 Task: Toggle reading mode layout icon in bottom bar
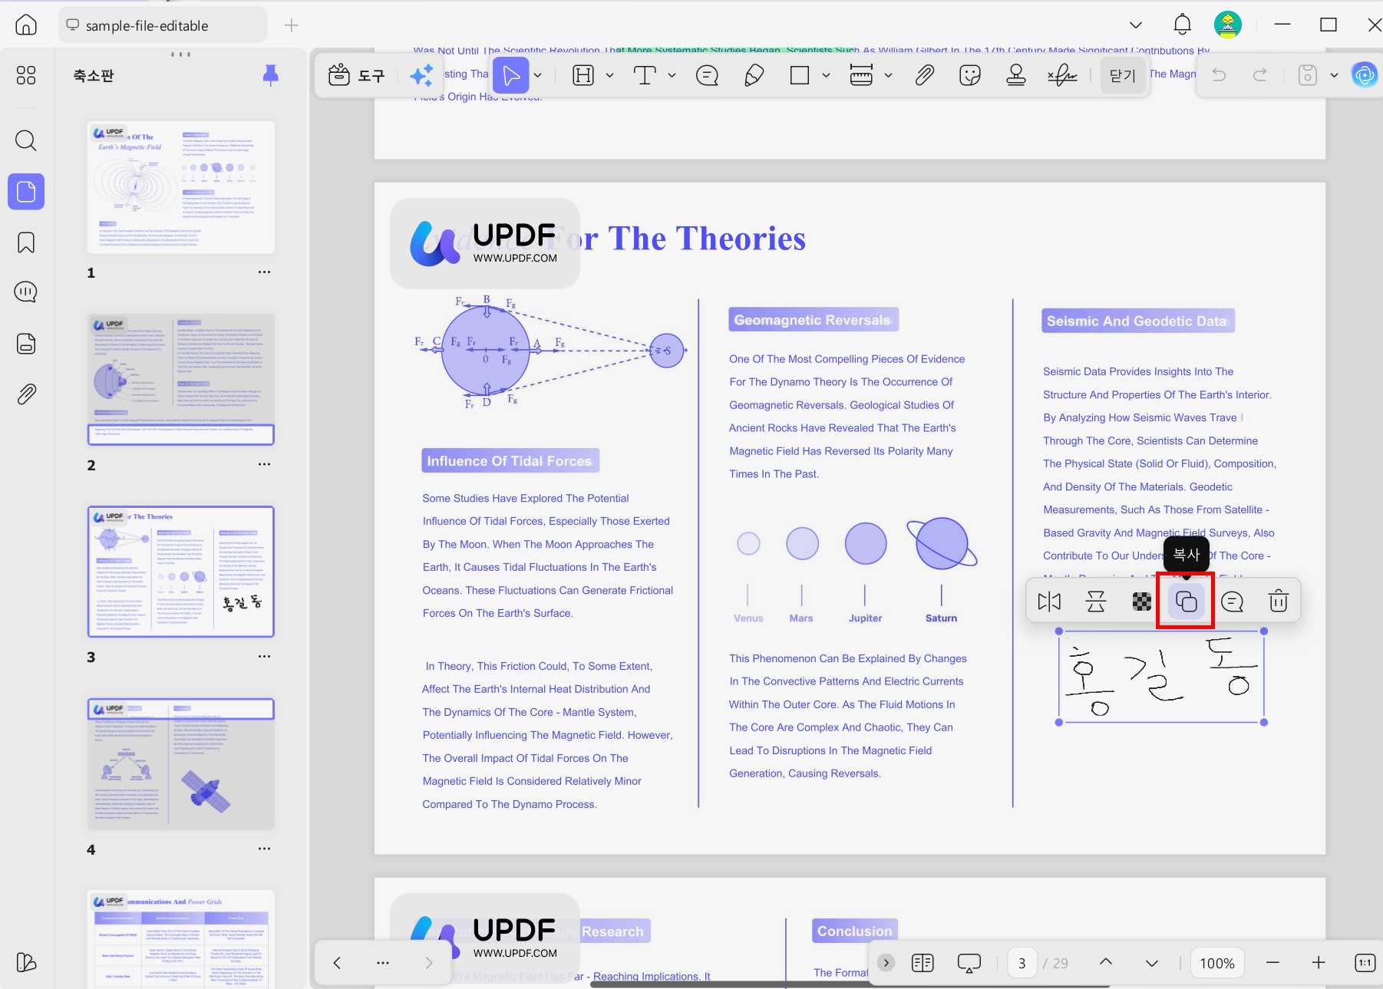click(923, 963)
